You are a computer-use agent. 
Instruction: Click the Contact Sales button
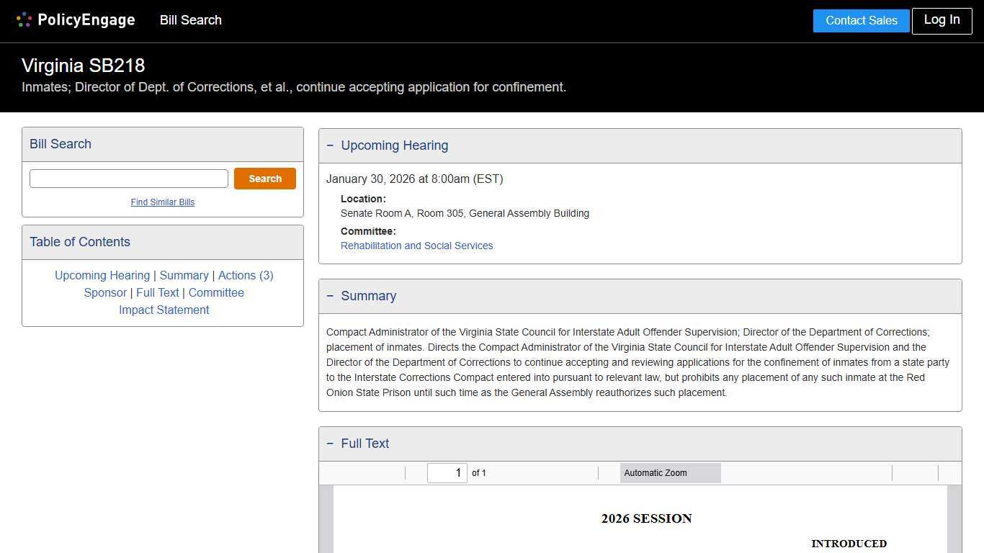coord(861,20)
